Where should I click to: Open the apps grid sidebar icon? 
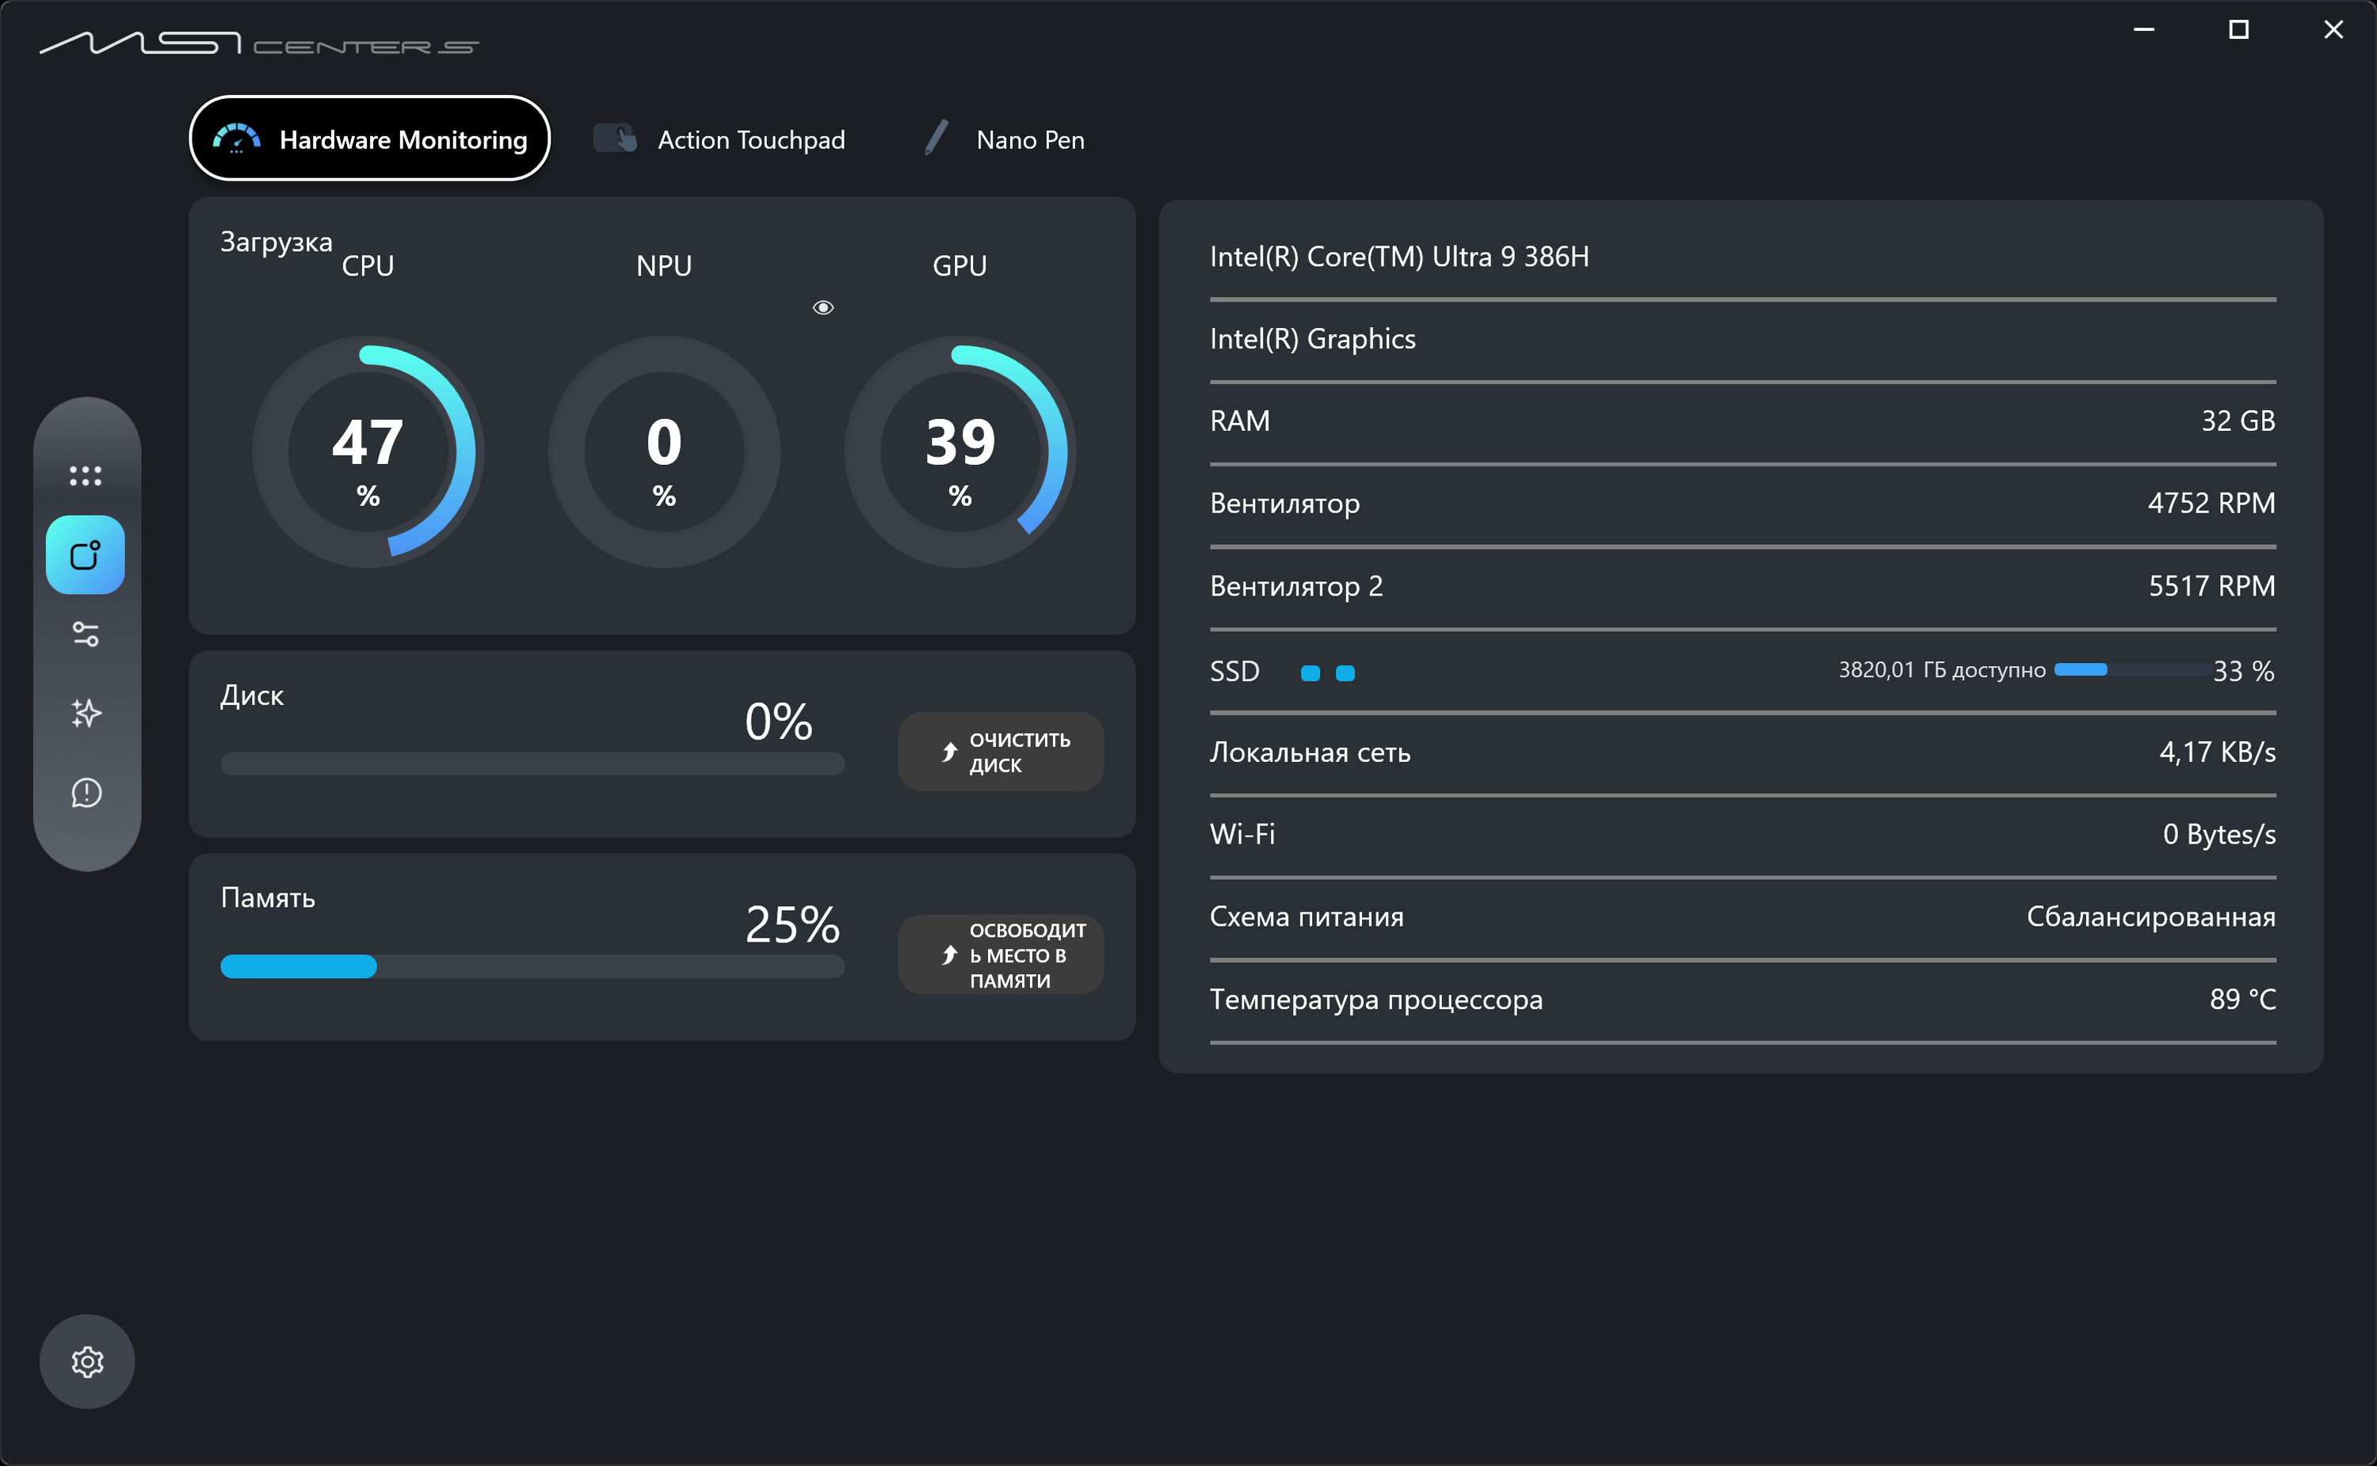(x=86, y=475)
